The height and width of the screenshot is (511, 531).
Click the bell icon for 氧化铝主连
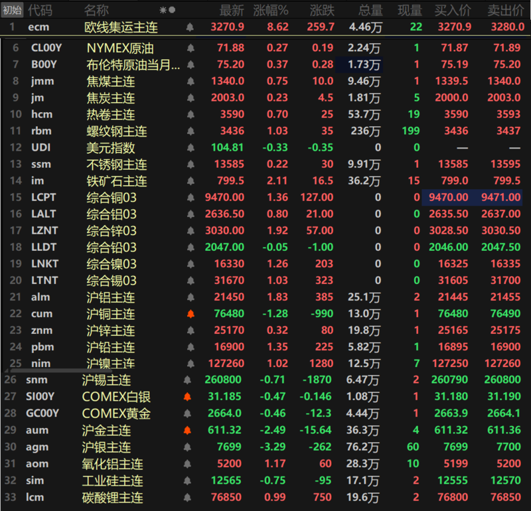[187, 464]
